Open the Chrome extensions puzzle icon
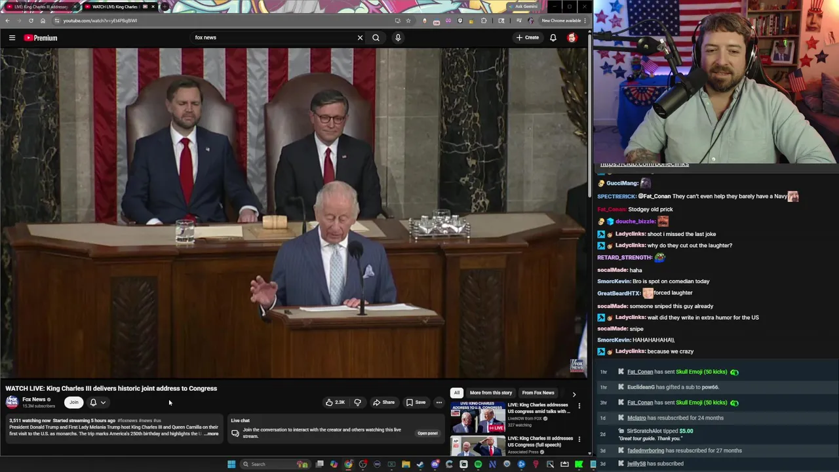The image size is (839, 472). [484, 20]
